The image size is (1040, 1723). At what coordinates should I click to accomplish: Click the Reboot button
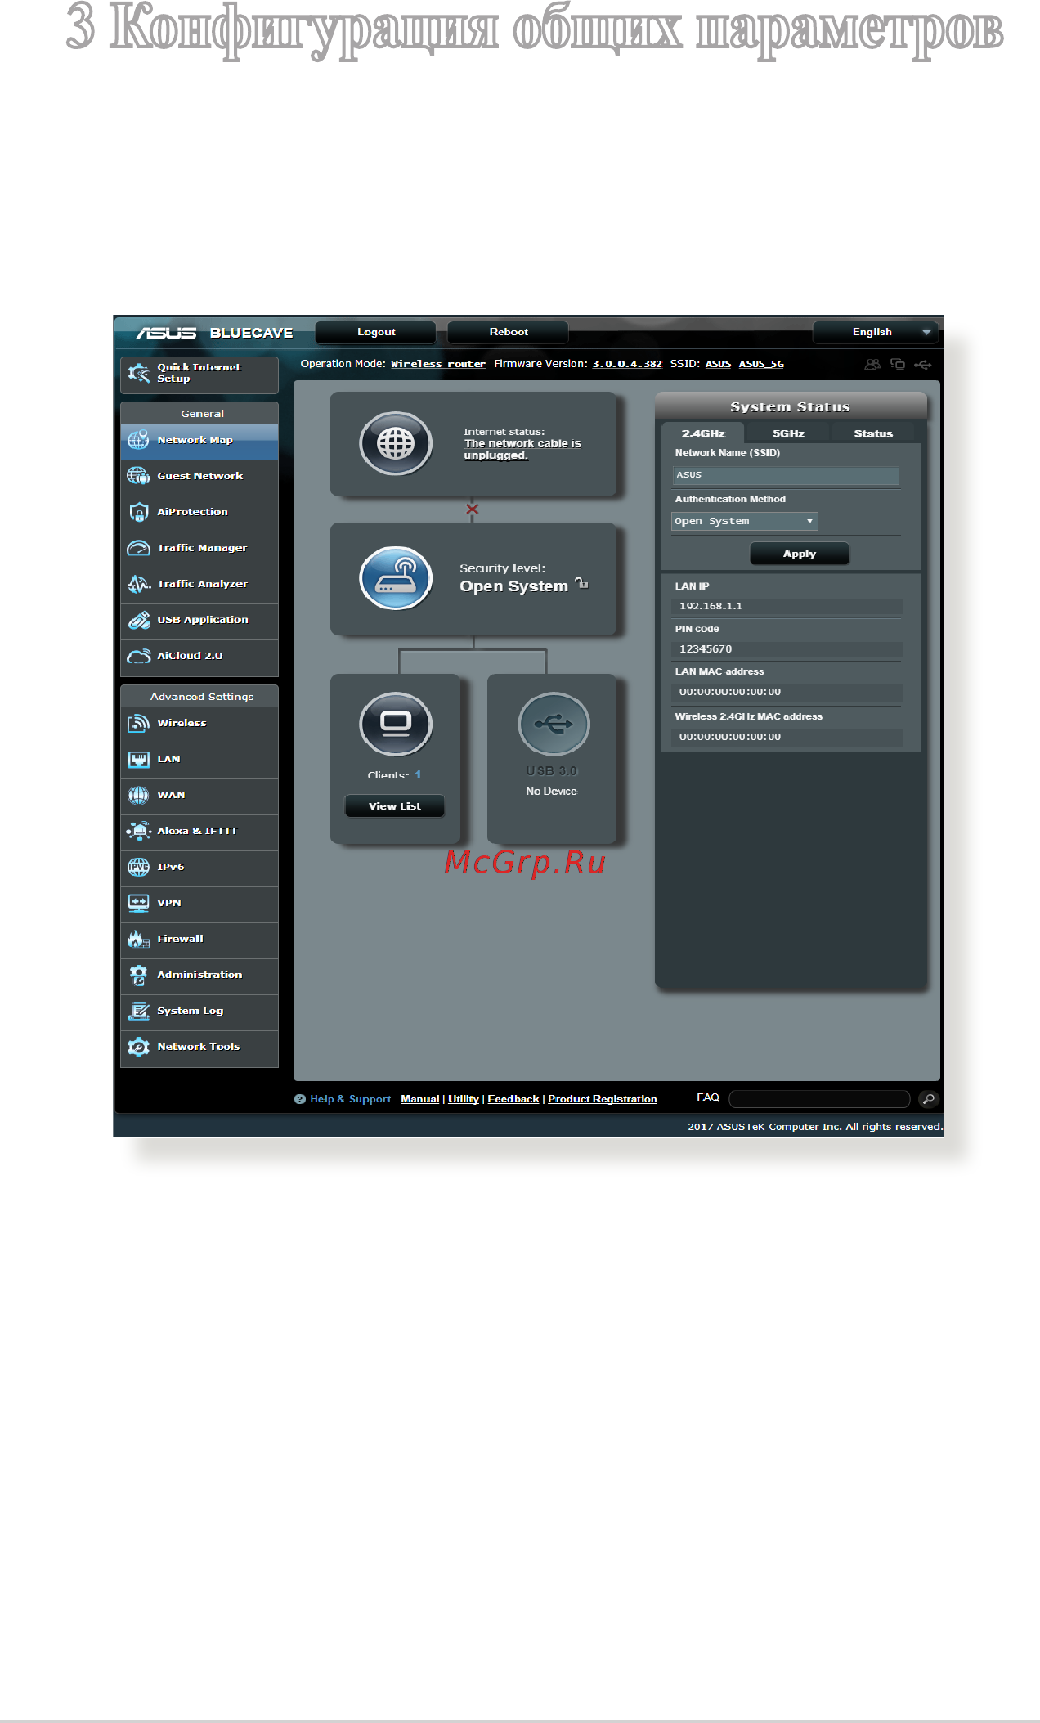click(509, 332)
